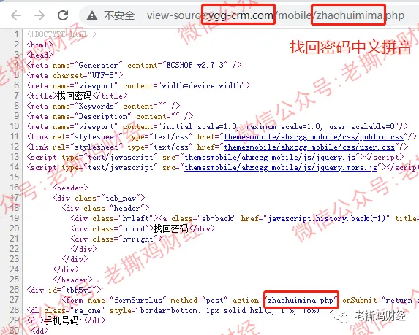Open the public.css stylesheet link
419x335 pixels.
click(x=314, y=136)
